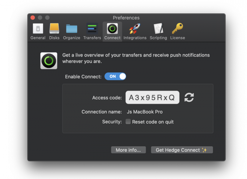Open the General preferences pane

click(x=38, y=32)
